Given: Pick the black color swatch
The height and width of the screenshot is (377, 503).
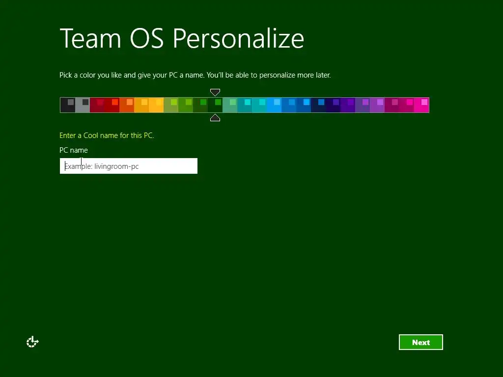Looking at the screenshot, I should coord(68,105).
